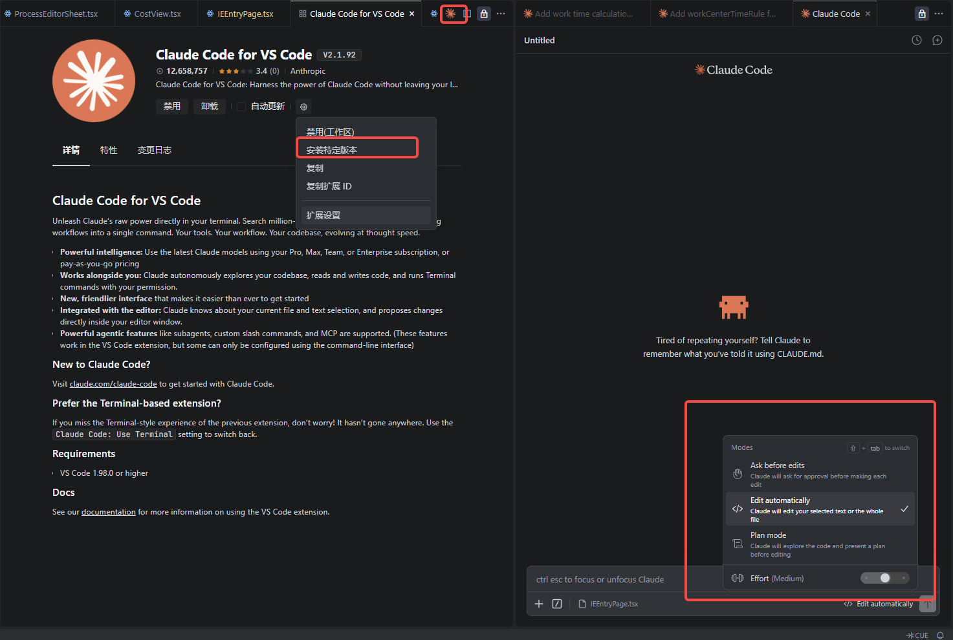The height and width of the screenshot is (640, 953).
Task: Choose 扩展设置 from context menu
Action: pos(366,215)
